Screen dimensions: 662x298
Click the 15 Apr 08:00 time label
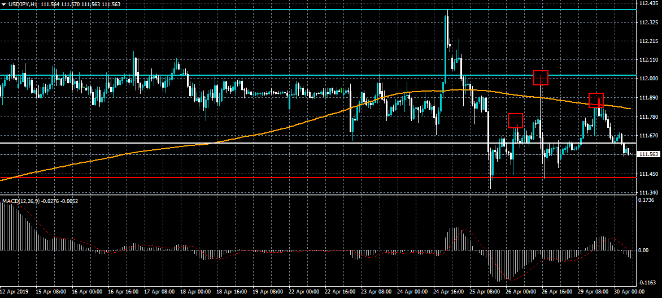[50, 292]
